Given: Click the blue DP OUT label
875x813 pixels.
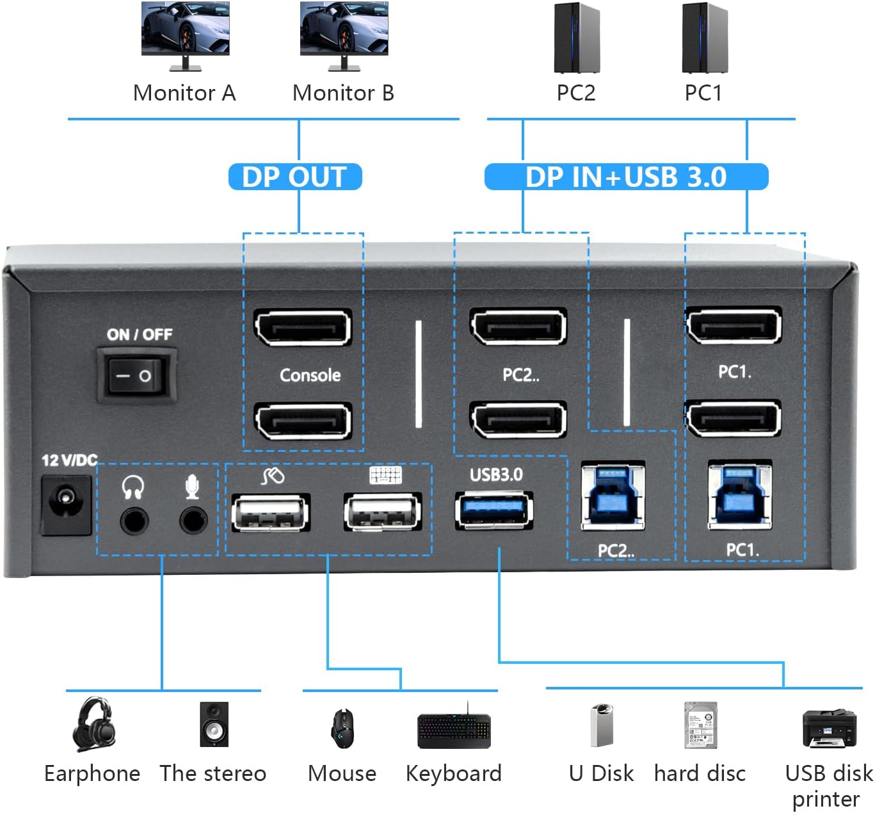Looking at the screenshot, I should click(295, 177).
